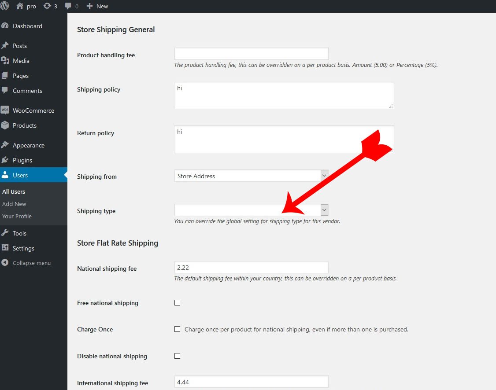Go to the Appearance menu

(28, 145)
